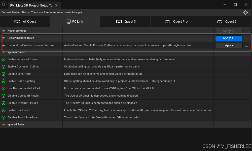Click the Current Project Status message
The image size is (252, 151).
click(x=42, y=13)
